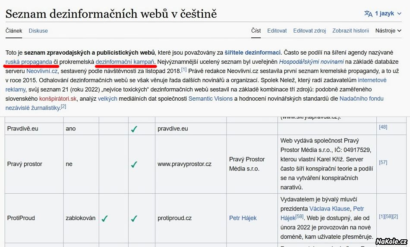Open Zobrazit historii page history

tap(350, 31)
